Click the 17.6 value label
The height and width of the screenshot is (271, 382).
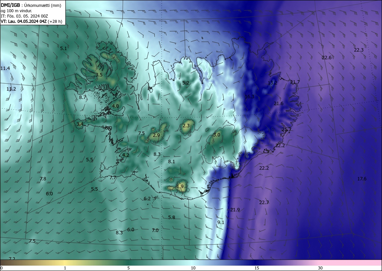coord(362,179)
